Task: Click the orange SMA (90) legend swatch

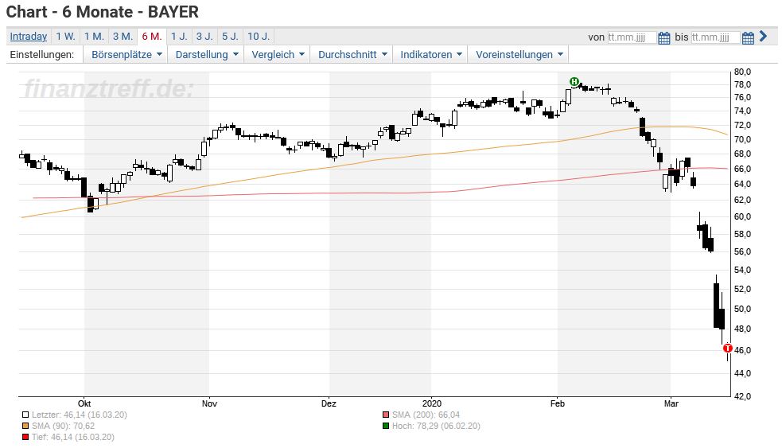Action: 25,426
